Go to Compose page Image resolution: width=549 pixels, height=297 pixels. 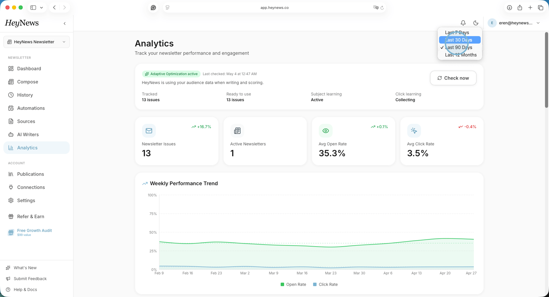click(x=36, y=82)
